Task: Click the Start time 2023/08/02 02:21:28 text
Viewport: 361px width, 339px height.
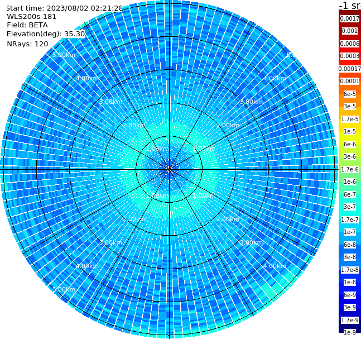Action: (x=64, y=8)
